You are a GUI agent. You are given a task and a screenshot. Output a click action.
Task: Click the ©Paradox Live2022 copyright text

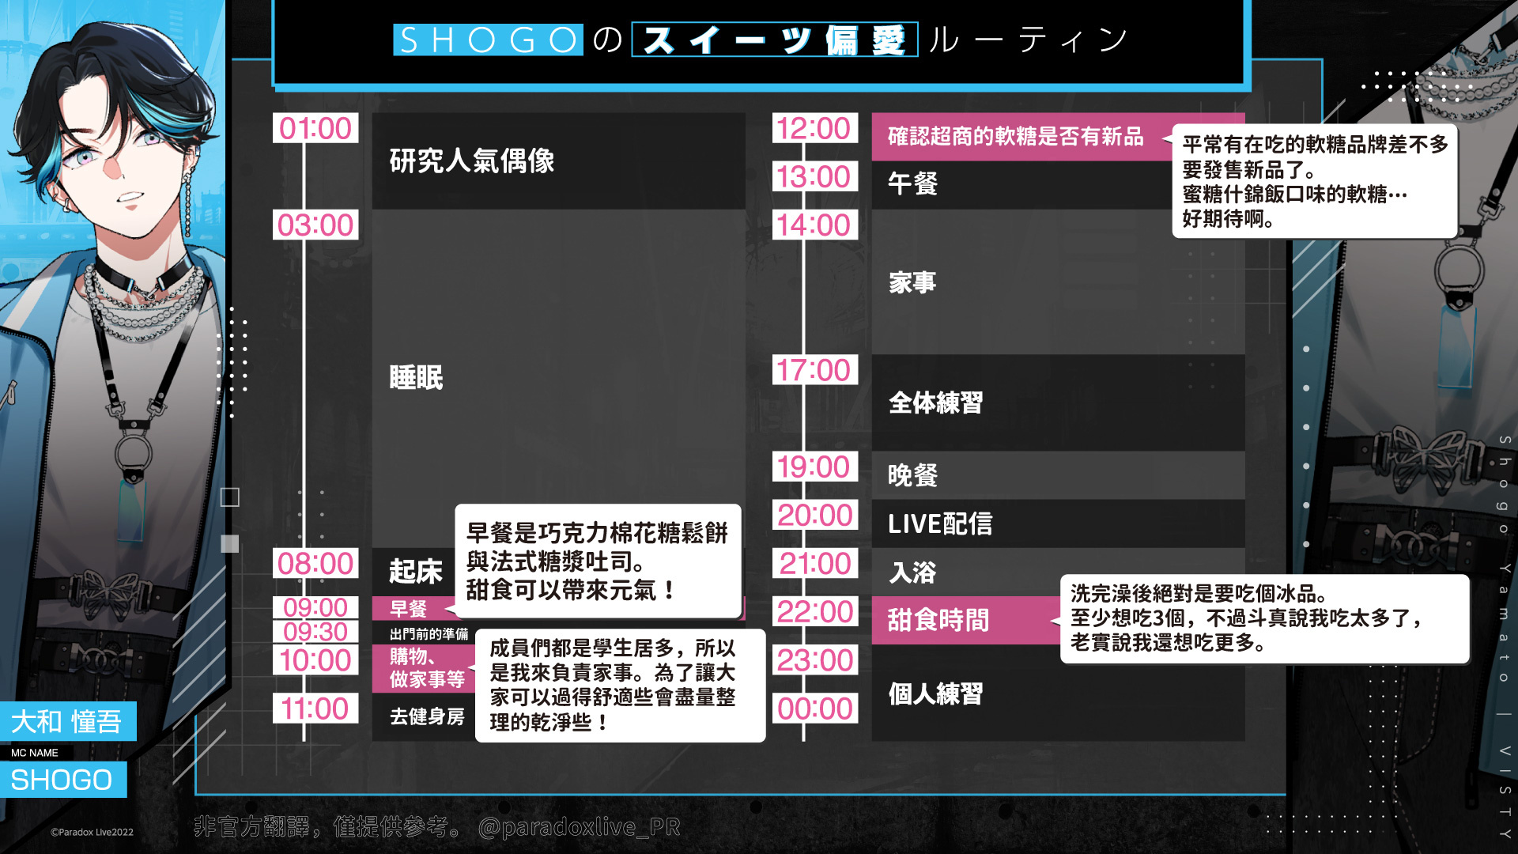pos(92,832)
